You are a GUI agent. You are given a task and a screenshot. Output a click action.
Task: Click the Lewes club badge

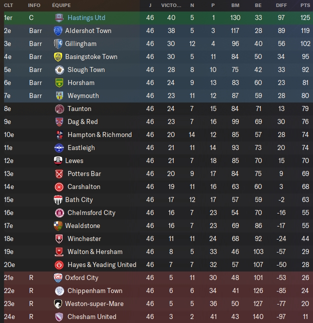pos(58,160)
